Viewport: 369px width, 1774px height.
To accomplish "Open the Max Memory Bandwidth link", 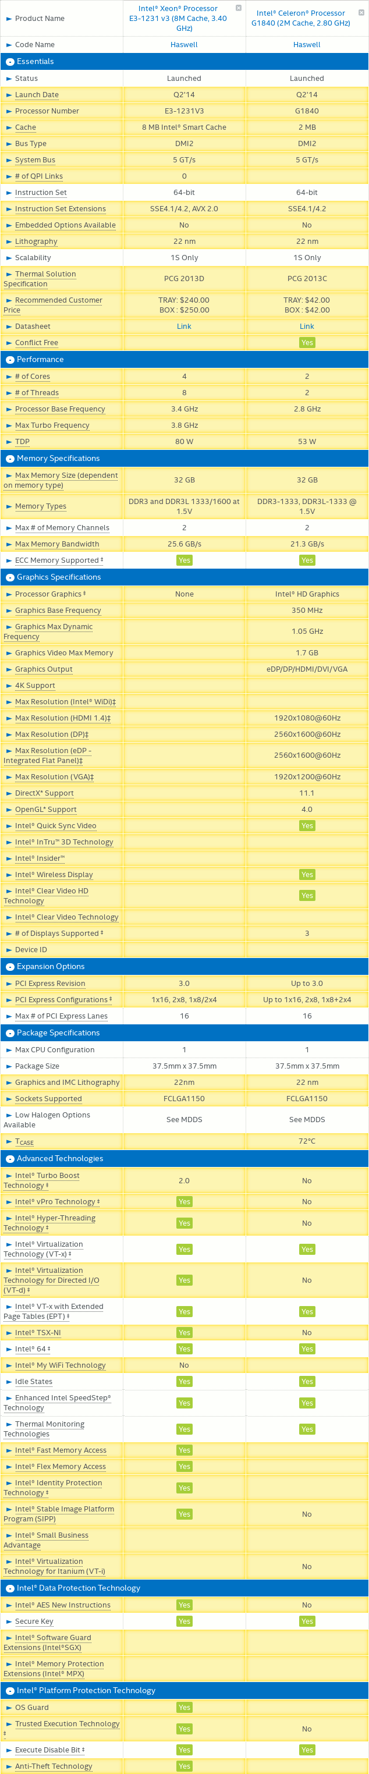I will pyautogui.click(x=57, y=544).
